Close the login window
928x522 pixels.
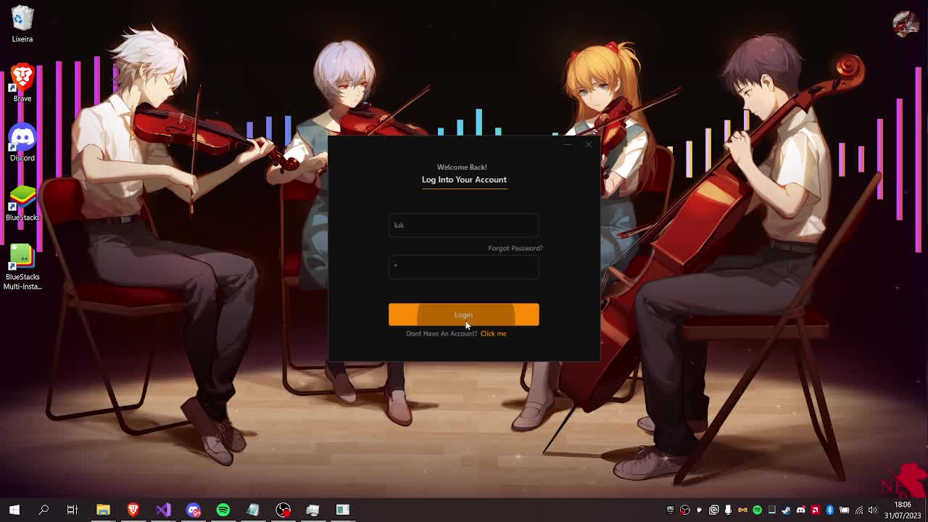589,145
